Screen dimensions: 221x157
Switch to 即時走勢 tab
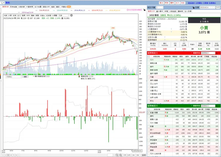click(x=13, y=7)
